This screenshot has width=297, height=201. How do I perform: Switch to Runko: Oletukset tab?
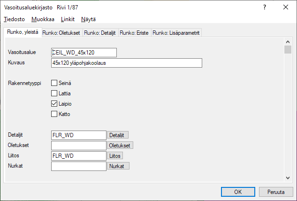tap(61, 33)
